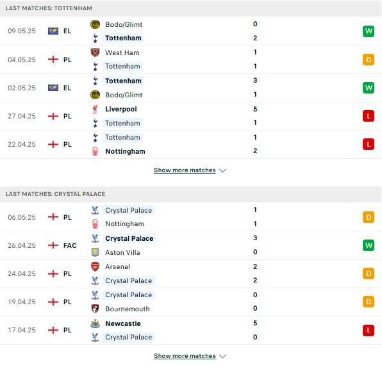Select the Last Matches: Crystal Palace header

tap(190, 194)
